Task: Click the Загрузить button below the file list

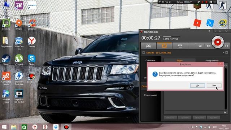Action: tap(199, 118)
